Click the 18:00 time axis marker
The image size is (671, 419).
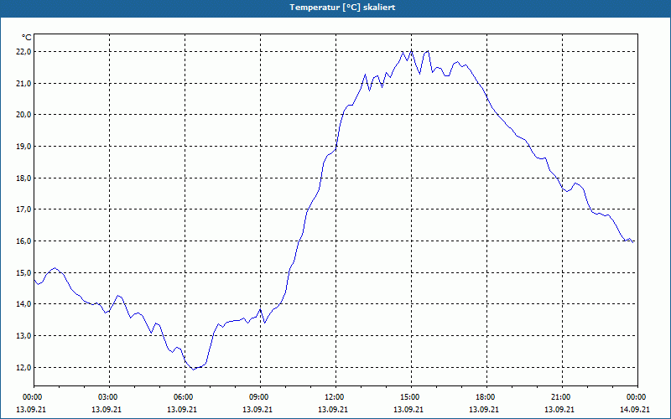coord(486,397)
